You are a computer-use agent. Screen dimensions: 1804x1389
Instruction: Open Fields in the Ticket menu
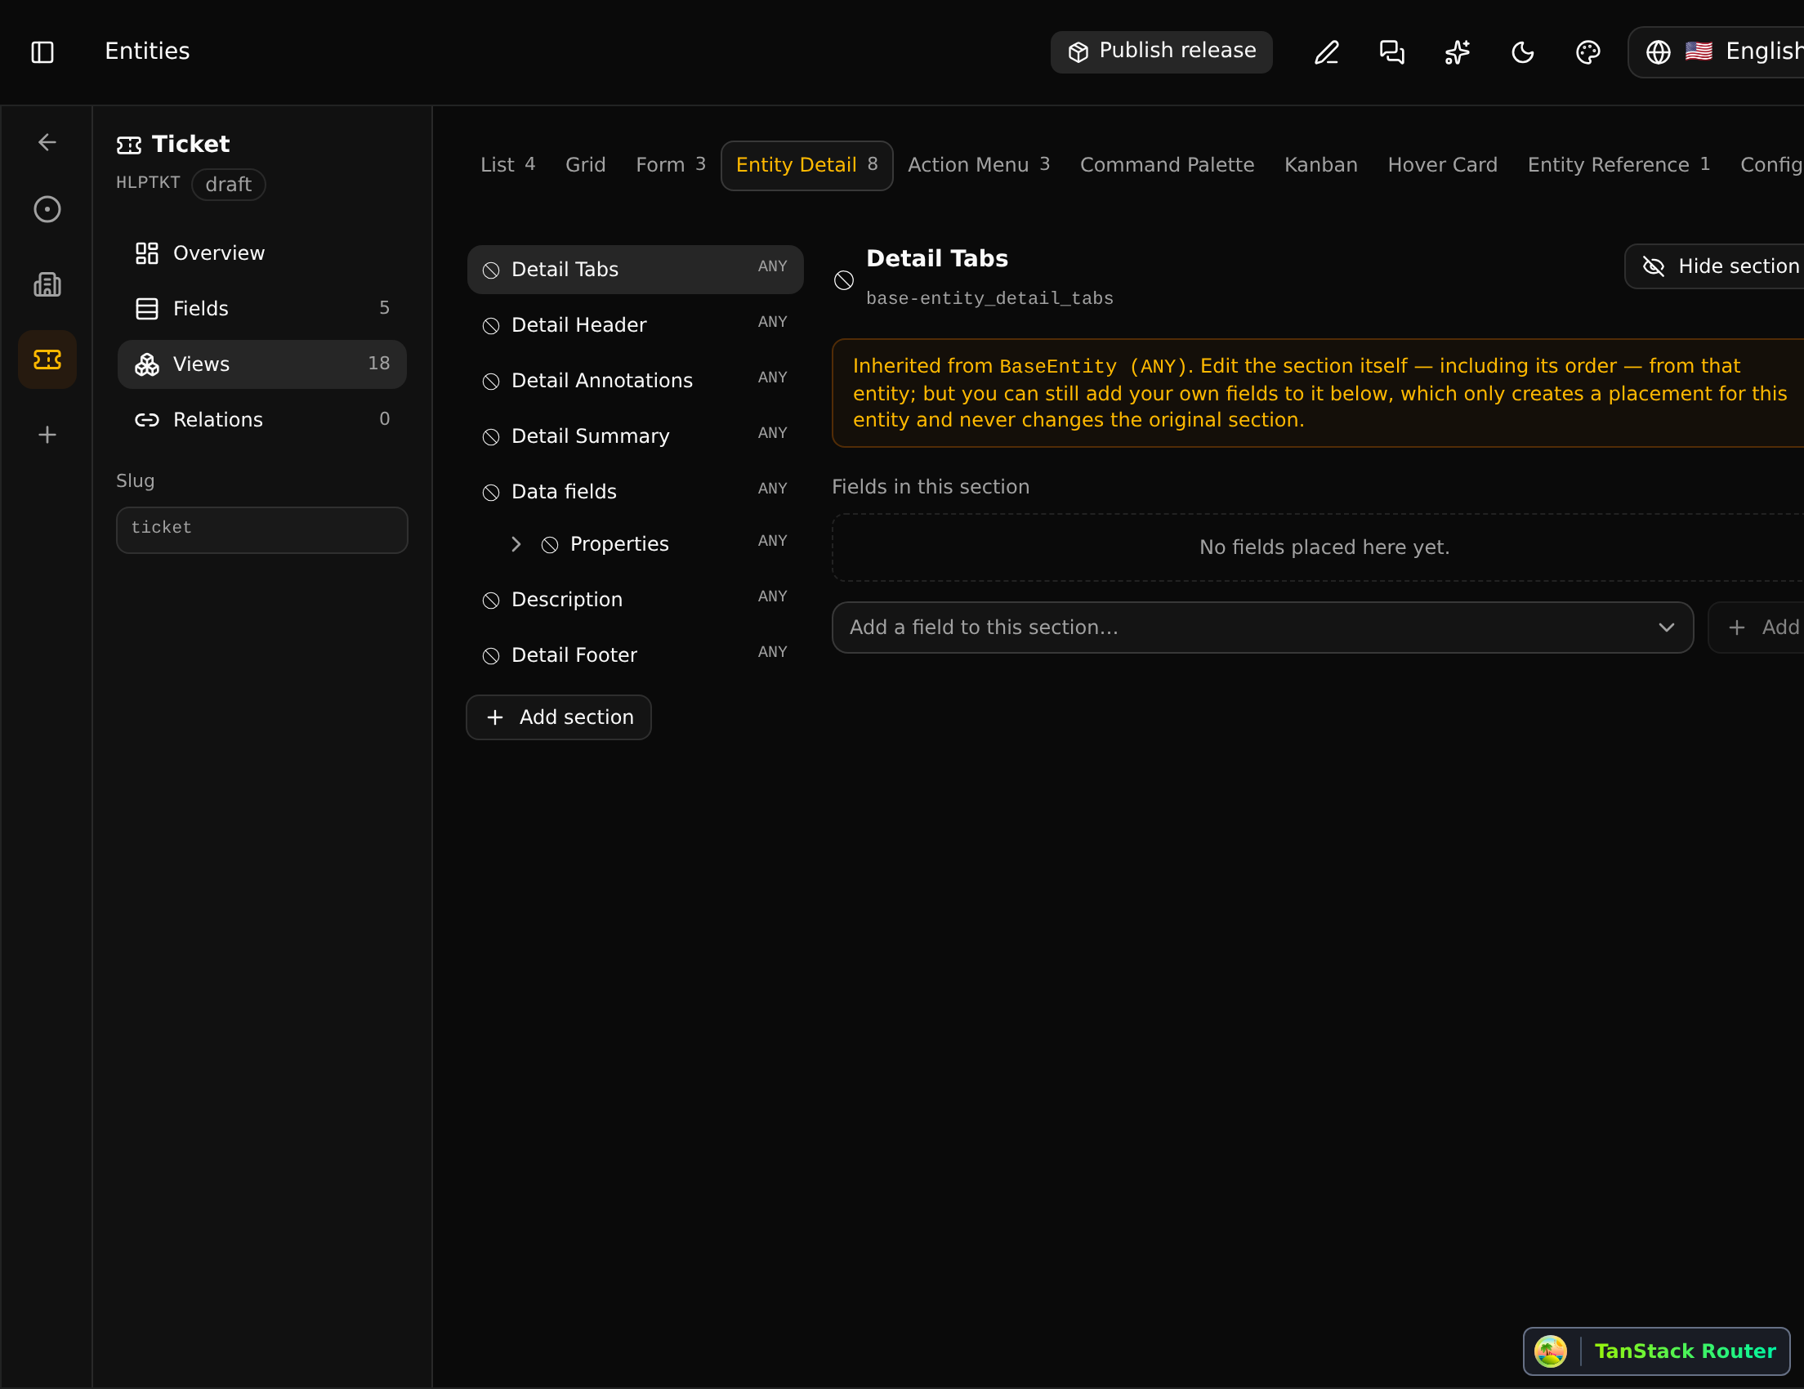click(261, 309)
